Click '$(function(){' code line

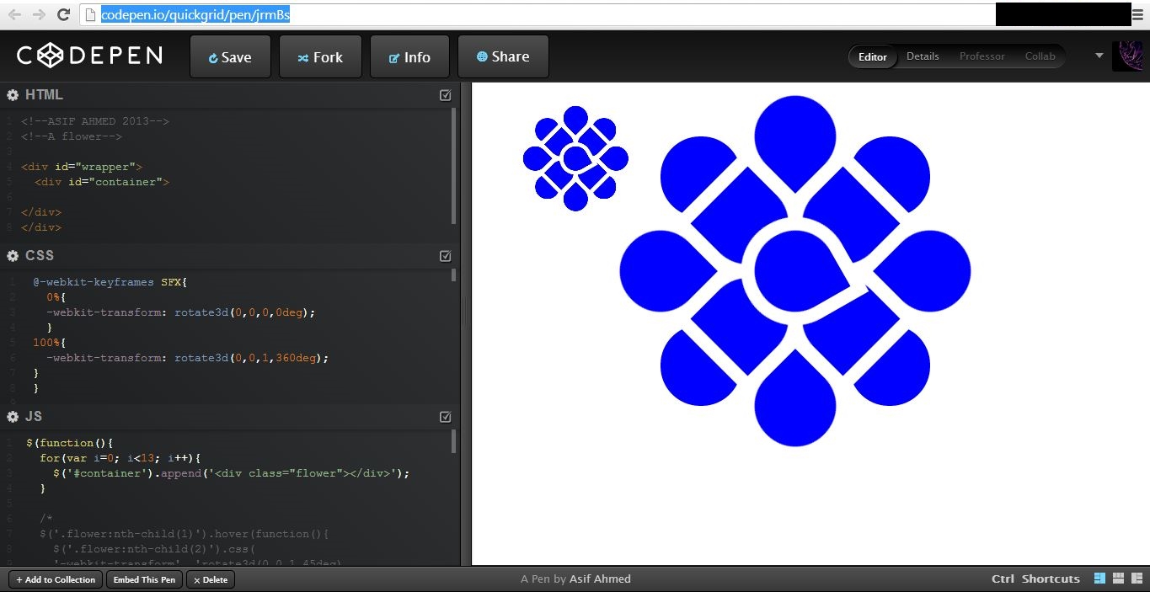pyautogui.click(x=69, y=443)
